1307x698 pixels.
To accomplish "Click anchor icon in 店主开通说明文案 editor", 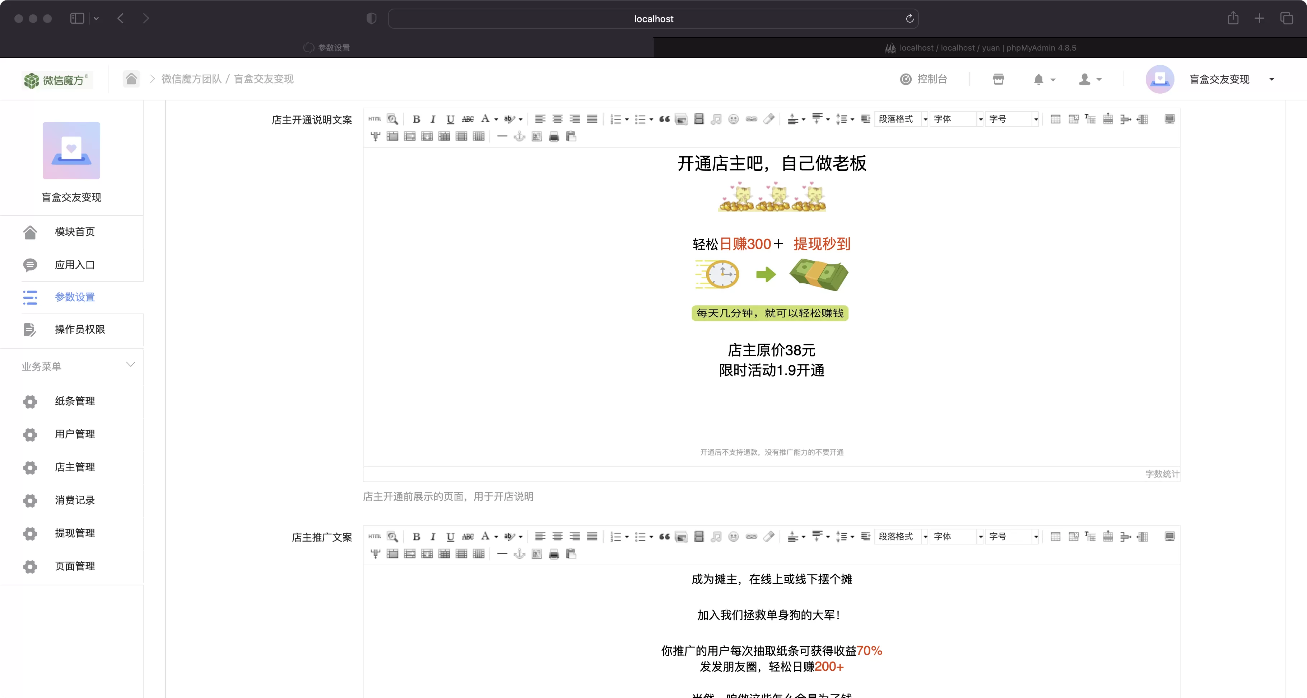I will pyautogui.click(x=519, y=136).
